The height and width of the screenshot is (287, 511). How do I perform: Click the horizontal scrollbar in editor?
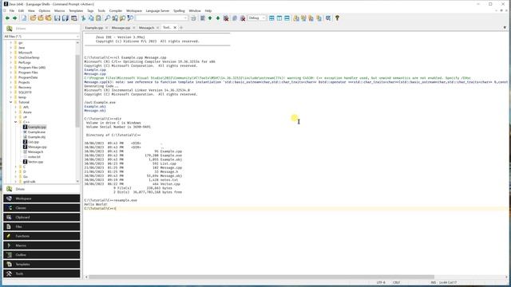point(261,277)
